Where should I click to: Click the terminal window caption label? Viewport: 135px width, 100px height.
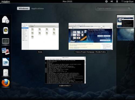(x=65, y=86)
